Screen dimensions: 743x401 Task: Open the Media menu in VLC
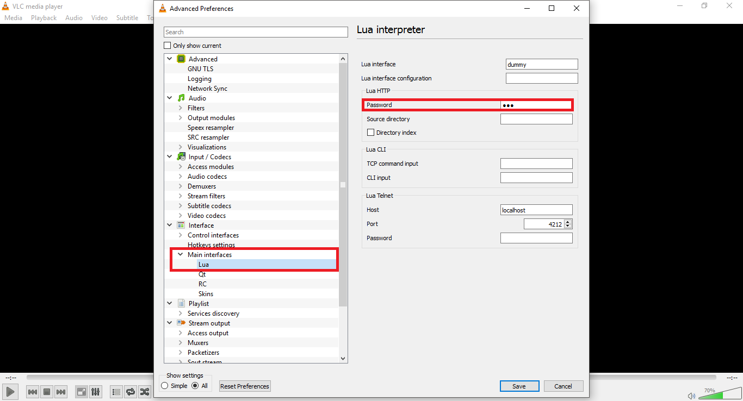coord(13,17)
